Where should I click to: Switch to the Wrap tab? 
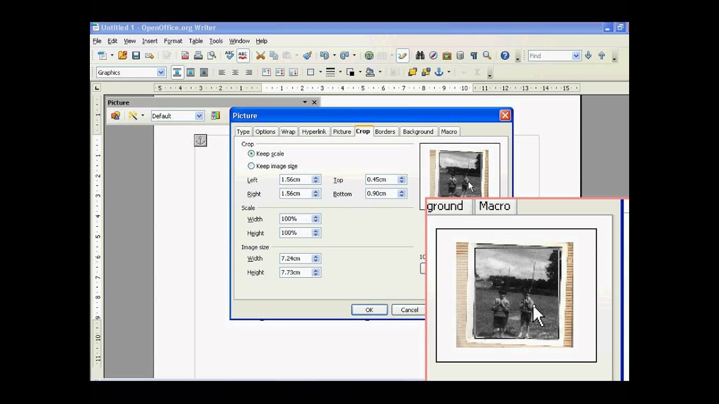[288, 131]
